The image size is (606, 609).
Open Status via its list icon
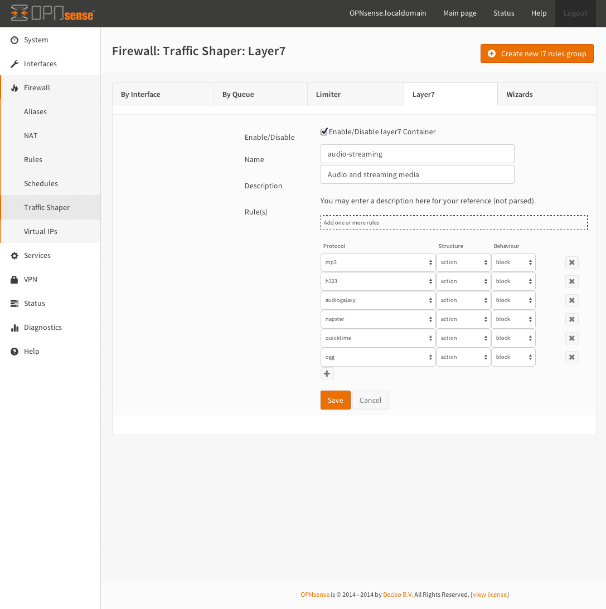14,303
